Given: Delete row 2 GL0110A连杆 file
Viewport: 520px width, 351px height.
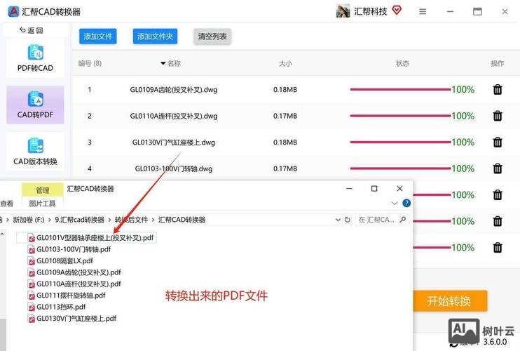Looking at the screenshot, I should (x=498, y=116).
